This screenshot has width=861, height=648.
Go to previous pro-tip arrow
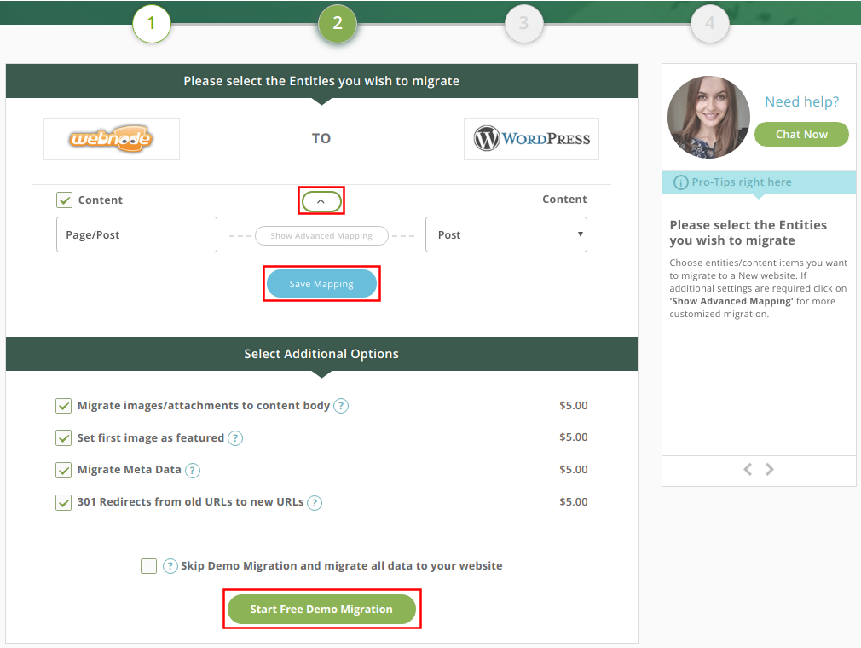pos(748,470)
